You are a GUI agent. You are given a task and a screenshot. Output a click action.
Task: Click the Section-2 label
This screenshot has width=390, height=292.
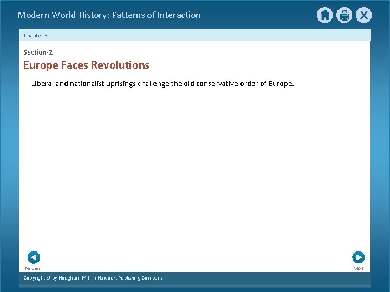(x=38, y=52)
